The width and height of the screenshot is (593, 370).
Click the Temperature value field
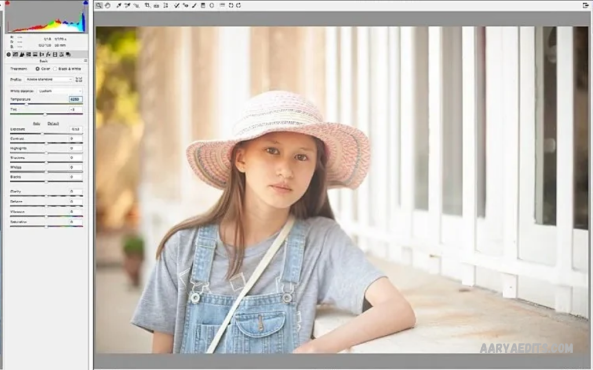pos(76,99)
